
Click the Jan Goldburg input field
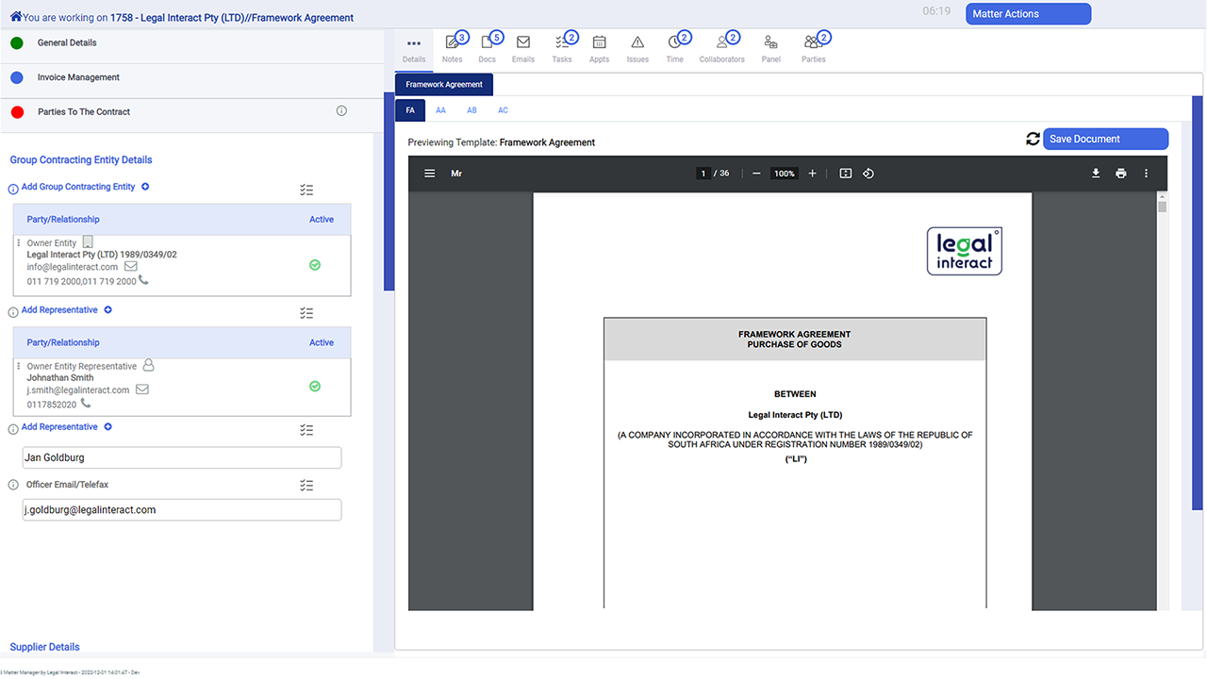coord(182,457)
